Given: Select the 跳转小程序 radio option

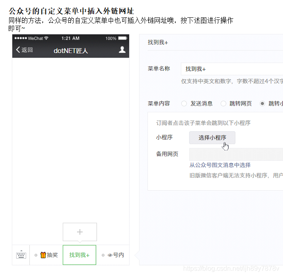Looking at the screenshot, I should [x=262, y=104].
